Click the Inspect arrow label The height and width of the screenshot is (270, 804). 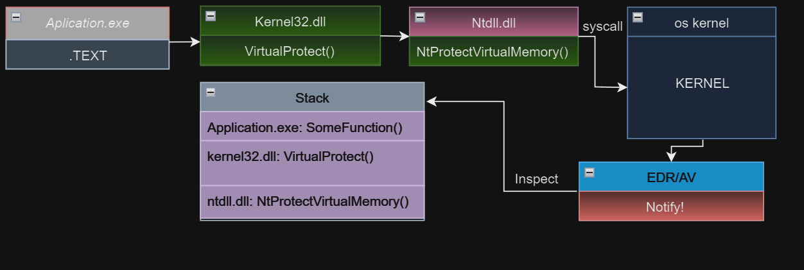coord(536,179)
